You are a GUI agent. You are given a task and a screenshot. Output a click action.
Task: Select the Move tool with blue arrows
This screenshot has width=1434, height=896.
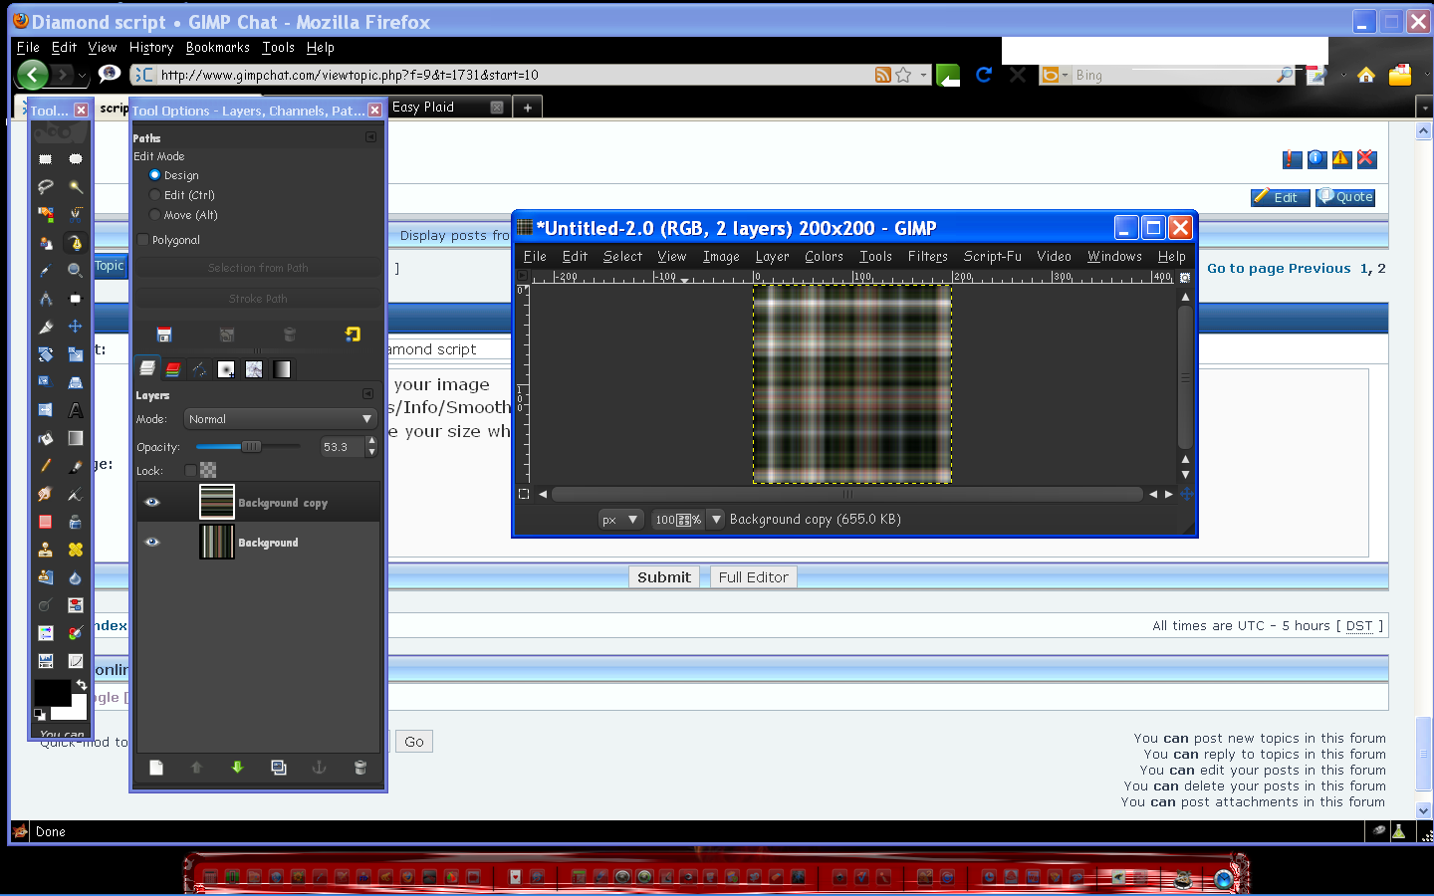click(75, 326)
